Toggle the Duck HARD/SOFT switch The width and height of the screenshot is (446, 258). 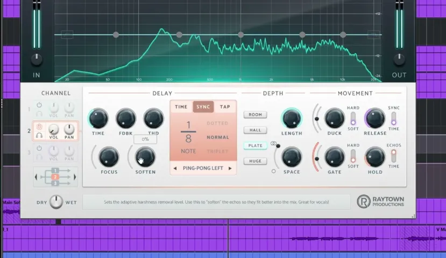353,118
